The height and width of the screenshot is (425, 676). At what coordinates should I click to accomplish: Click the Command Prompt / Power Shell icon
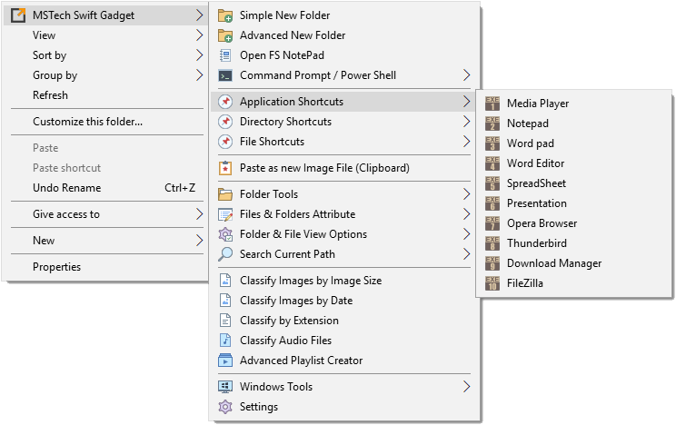pos(225,75)
